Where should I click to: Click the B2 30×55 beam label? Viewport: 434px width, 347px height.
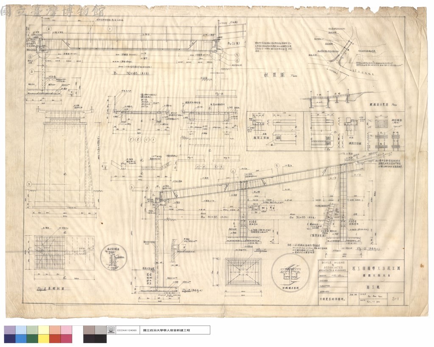pos(214,217)
